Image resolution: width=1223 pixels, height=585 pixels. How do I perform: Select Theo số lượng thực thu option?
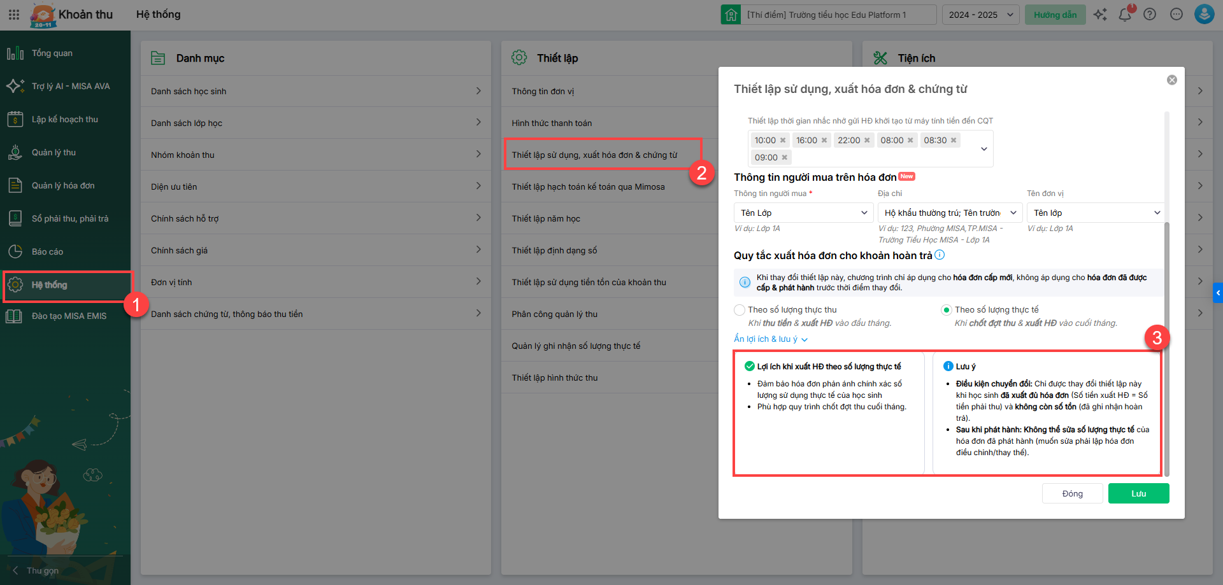[740, 310]
